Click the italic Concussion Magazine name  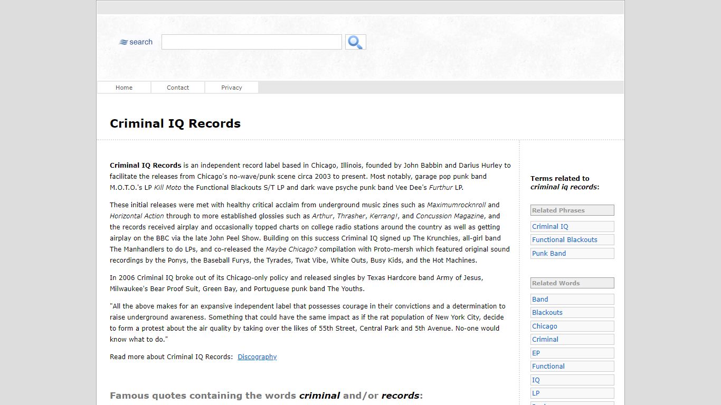pyautogui.click(x=450, y=216)
